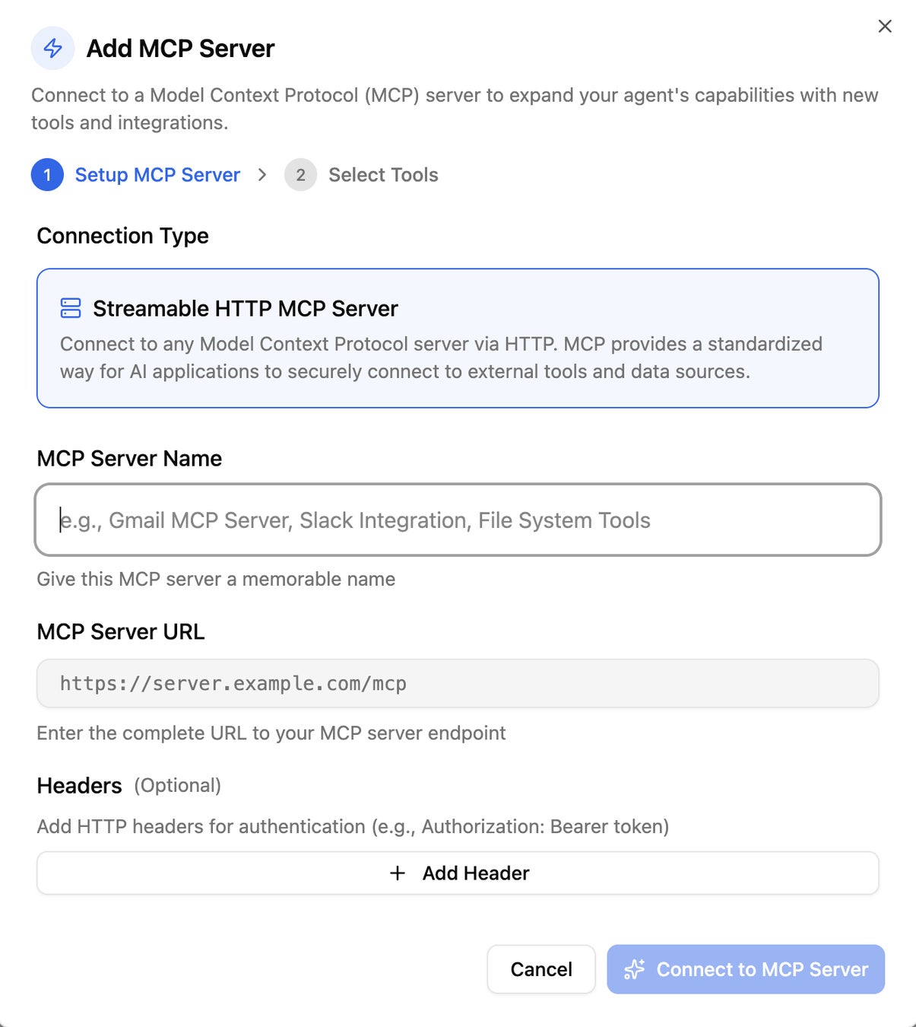Switch to the Select Tools step

(x=383, y=175)
